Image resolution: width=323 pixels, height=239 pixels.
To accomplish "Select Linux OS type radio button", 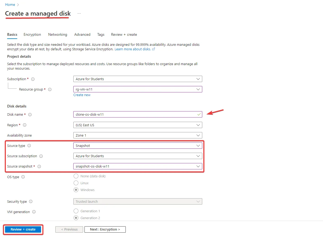I will tap(76, 183).
